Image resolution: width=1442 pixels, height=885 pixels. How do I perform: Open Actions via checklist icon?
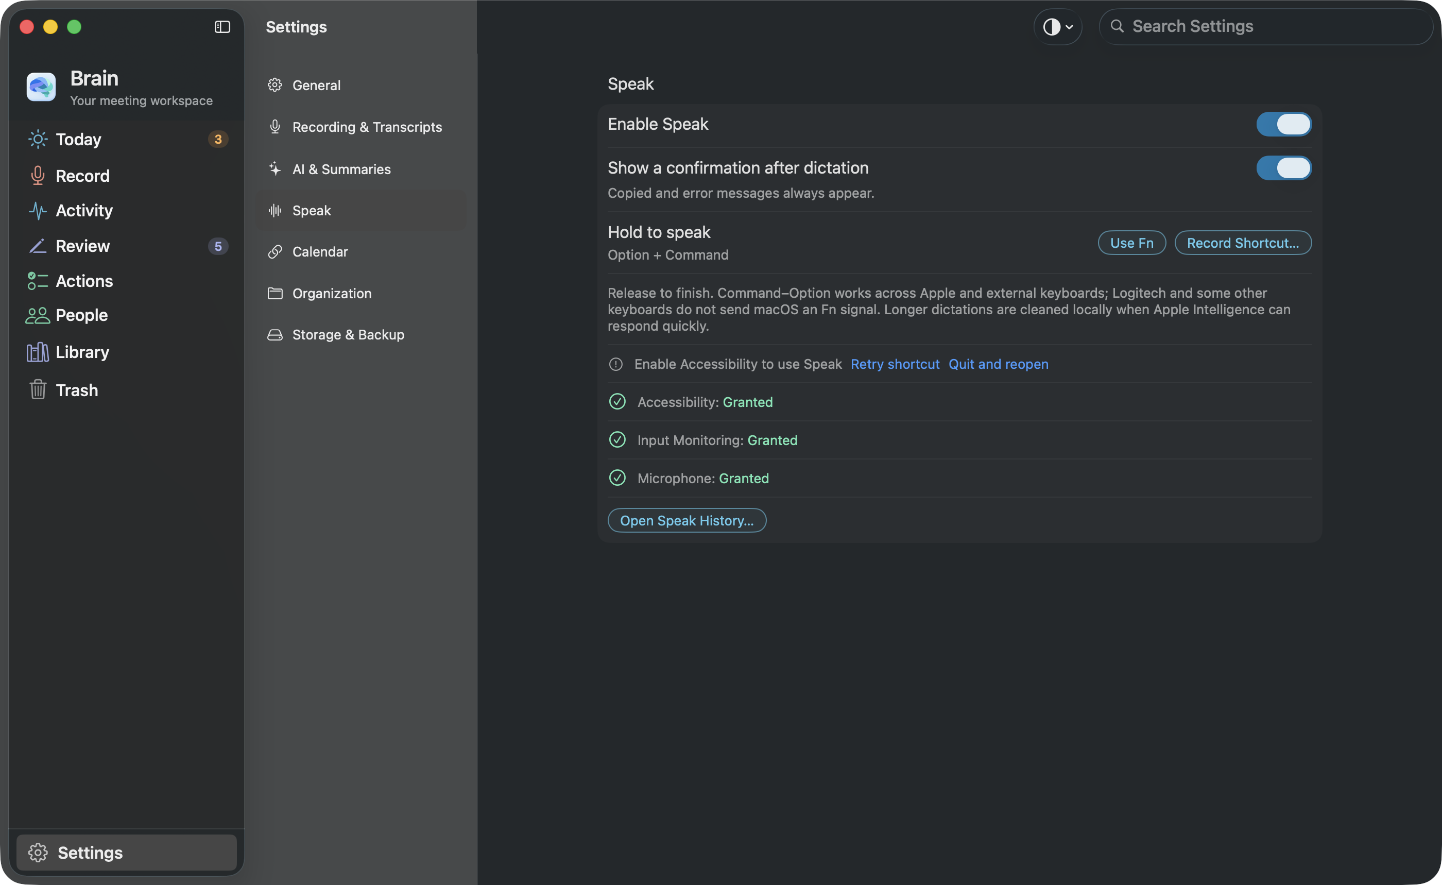pyautogui.click(x=38, y=281)
